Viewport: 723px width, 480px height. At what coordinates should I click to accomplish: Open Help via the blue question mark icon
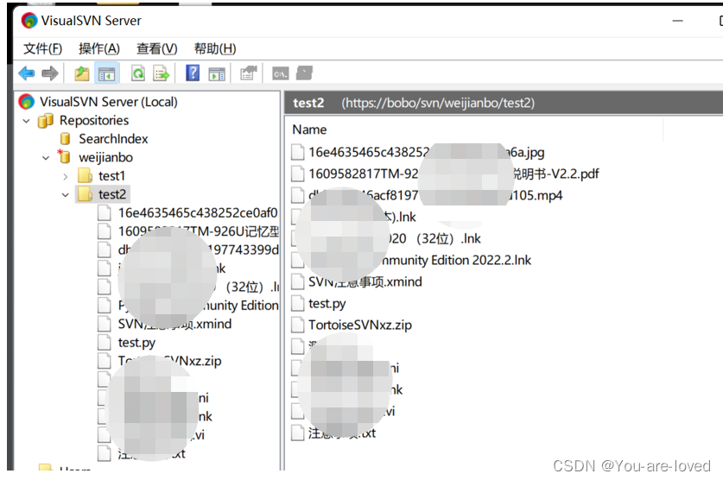point(193,73)
